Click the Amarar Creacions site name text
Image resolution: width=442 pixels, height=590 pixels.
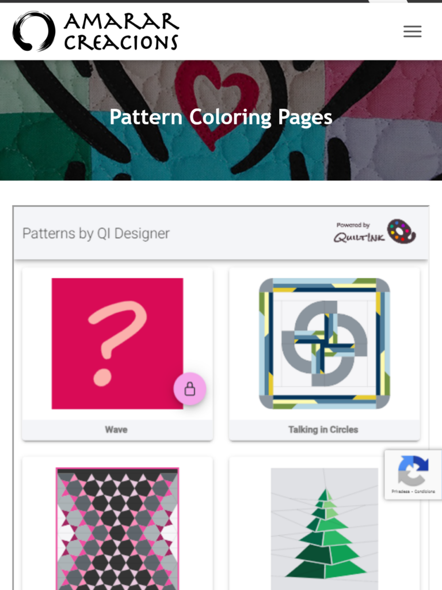pos(121,31)
